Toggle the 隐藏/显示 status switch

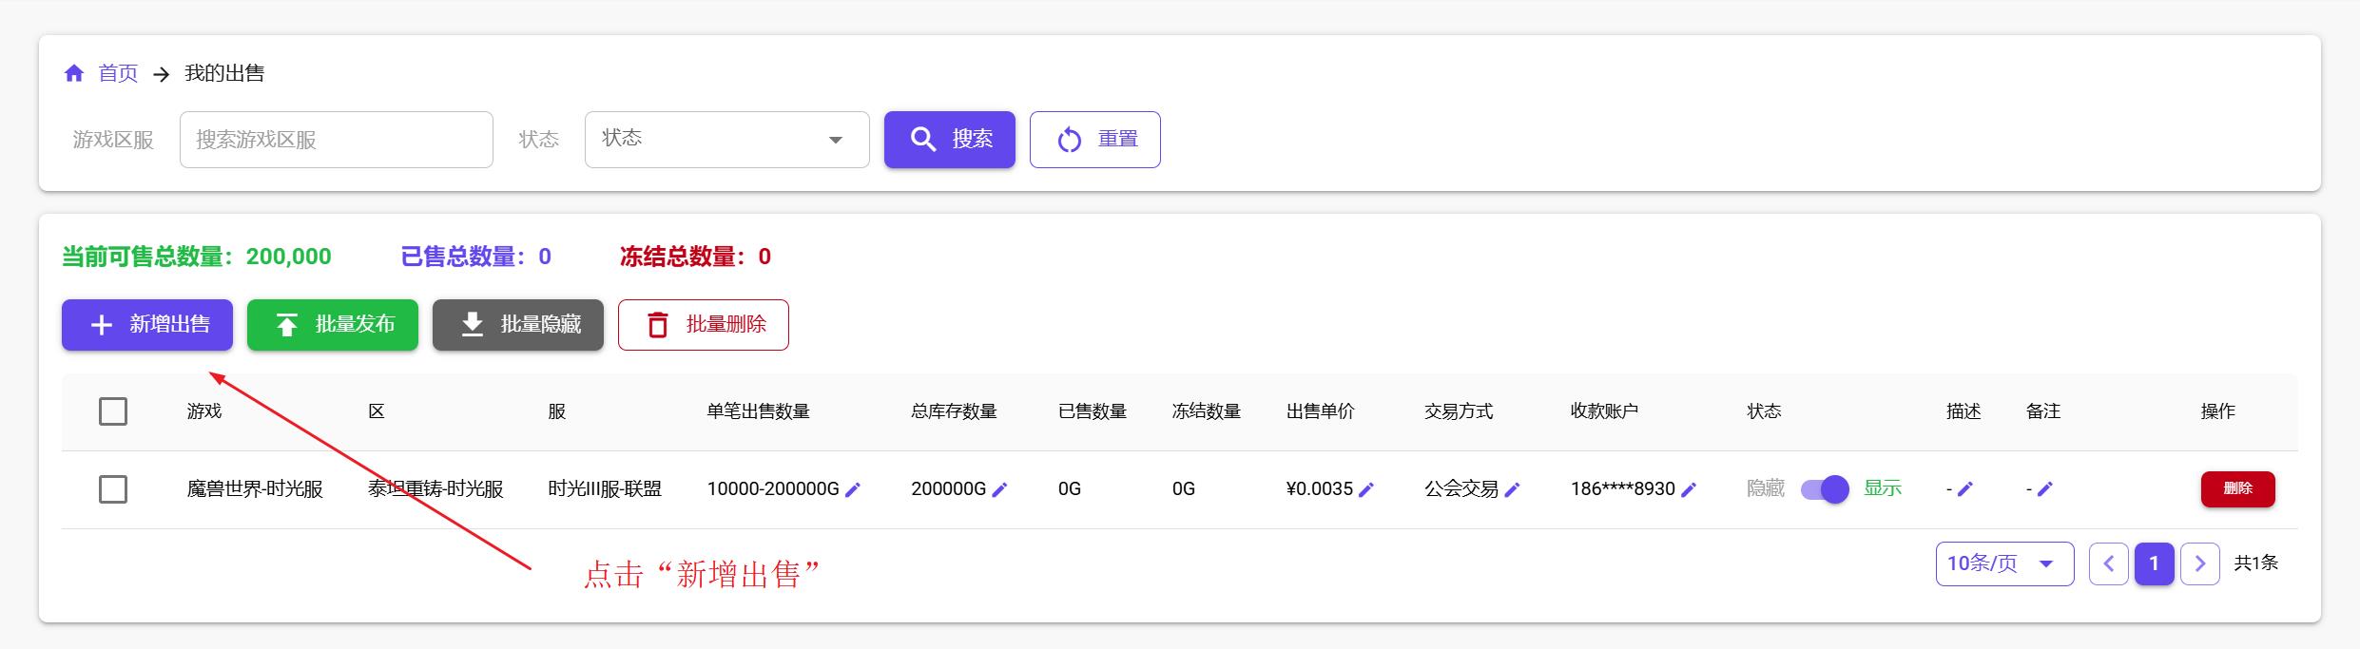point(1824,489)
